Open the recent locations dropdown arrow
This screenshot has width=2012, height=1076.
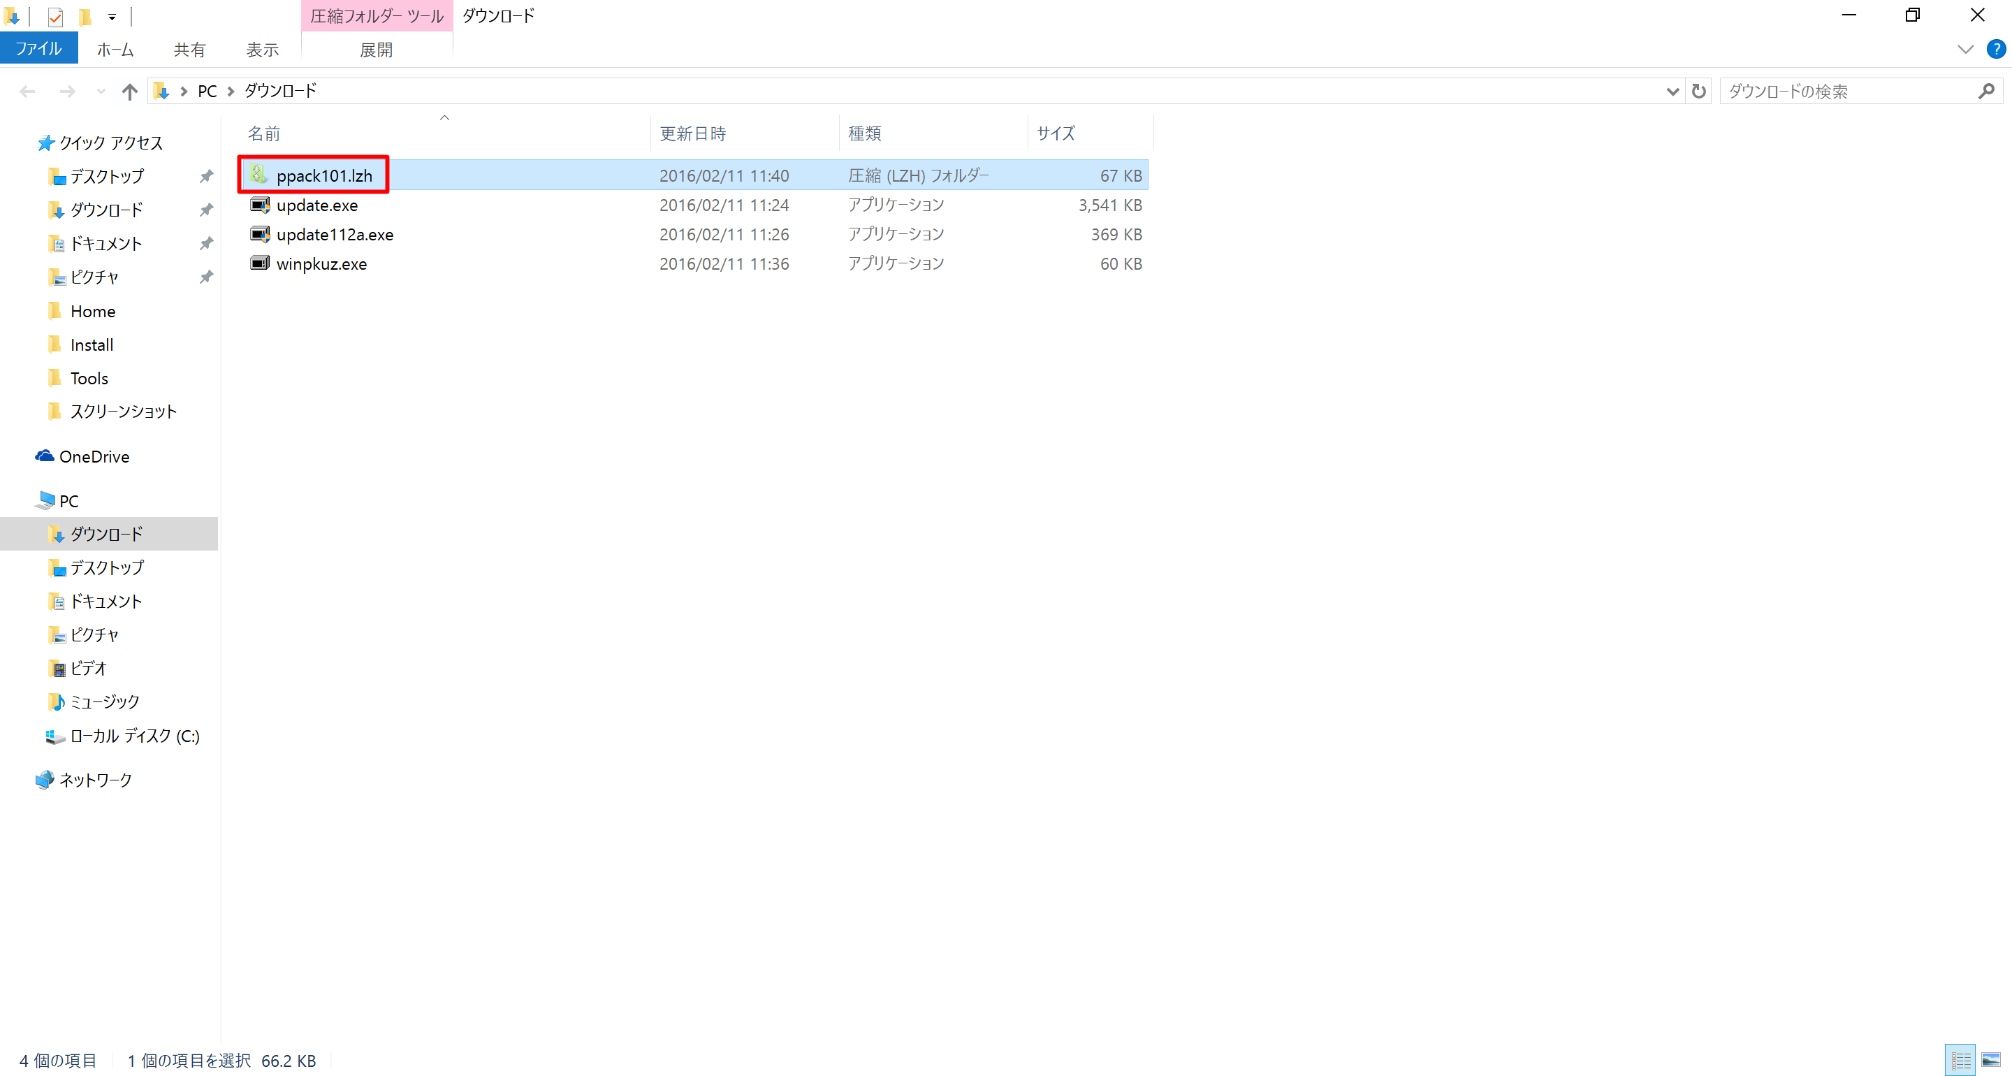[101, 92]
